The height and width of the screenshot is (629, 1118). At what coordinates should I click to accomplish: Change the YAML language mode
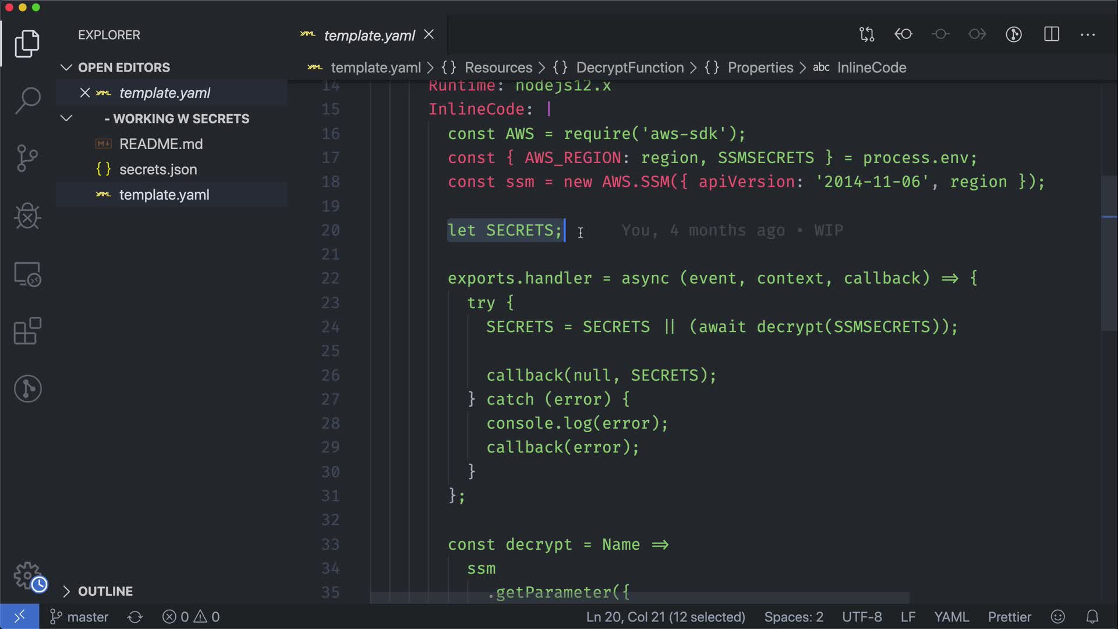pos(951,617)
